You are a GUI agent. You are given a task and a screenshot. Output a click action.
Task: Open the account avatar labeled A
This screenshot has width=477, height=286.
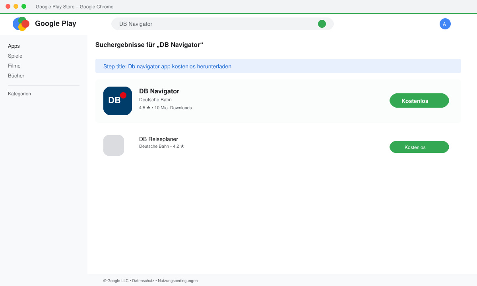tap(445, 24)
